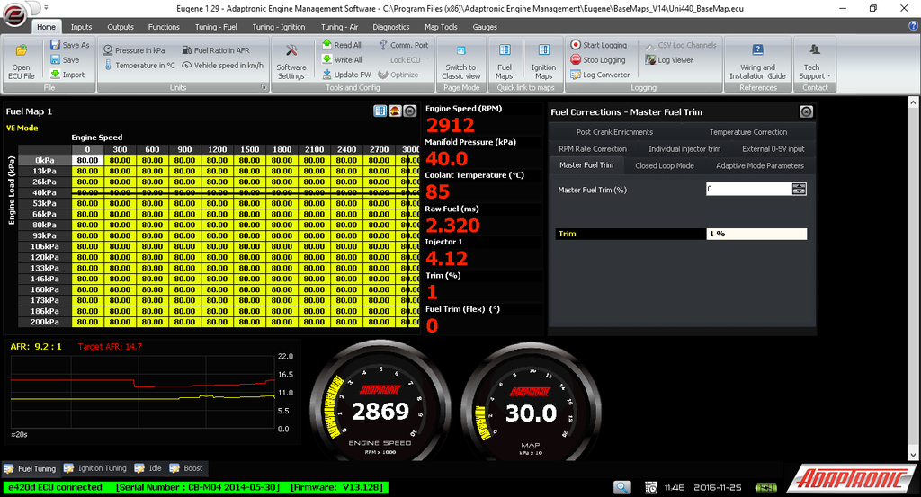
Task: Switch to Ignition Tuning bottom page tab
Action: click(x=95, y=468)
